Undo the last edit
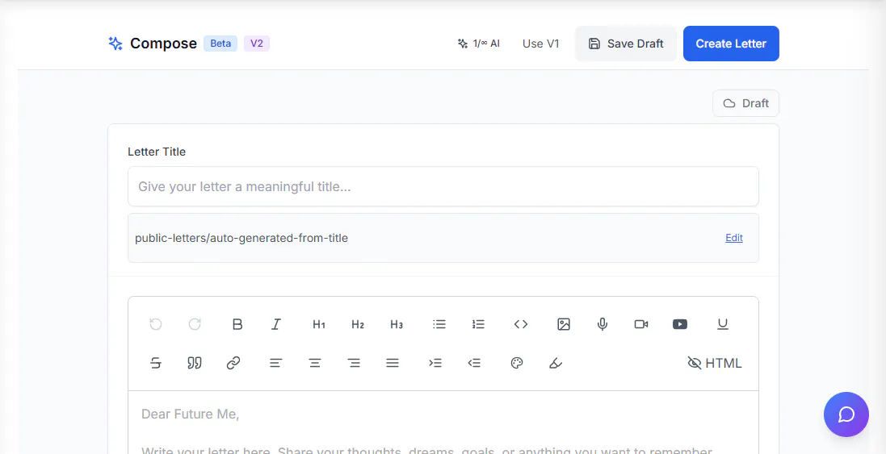The width and height of the screenshot is (886, 454). (x=156, y=324)
